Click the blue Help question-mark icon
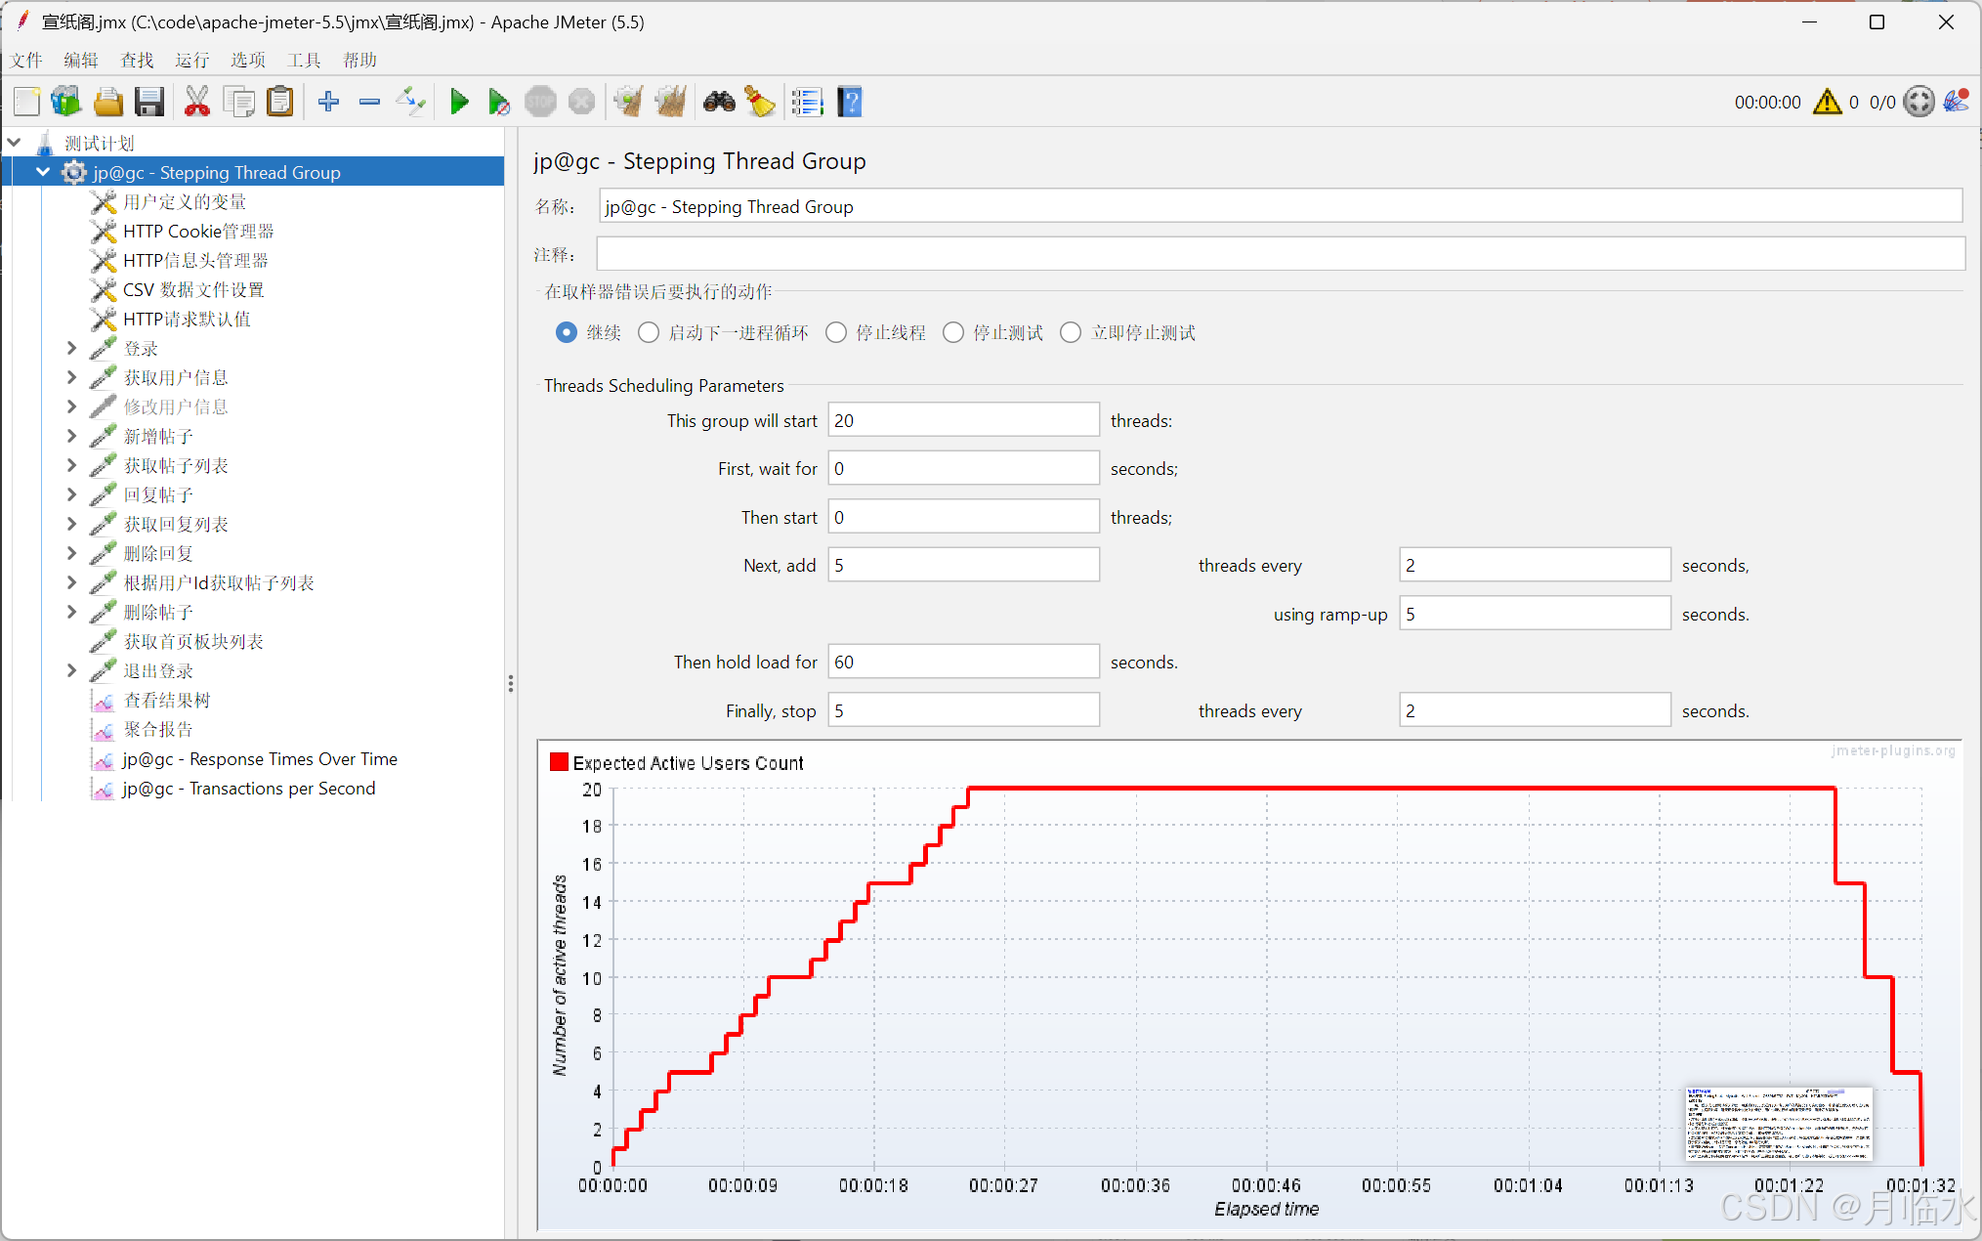Screen dimensions: 1982x1241 tap(850, 102)
